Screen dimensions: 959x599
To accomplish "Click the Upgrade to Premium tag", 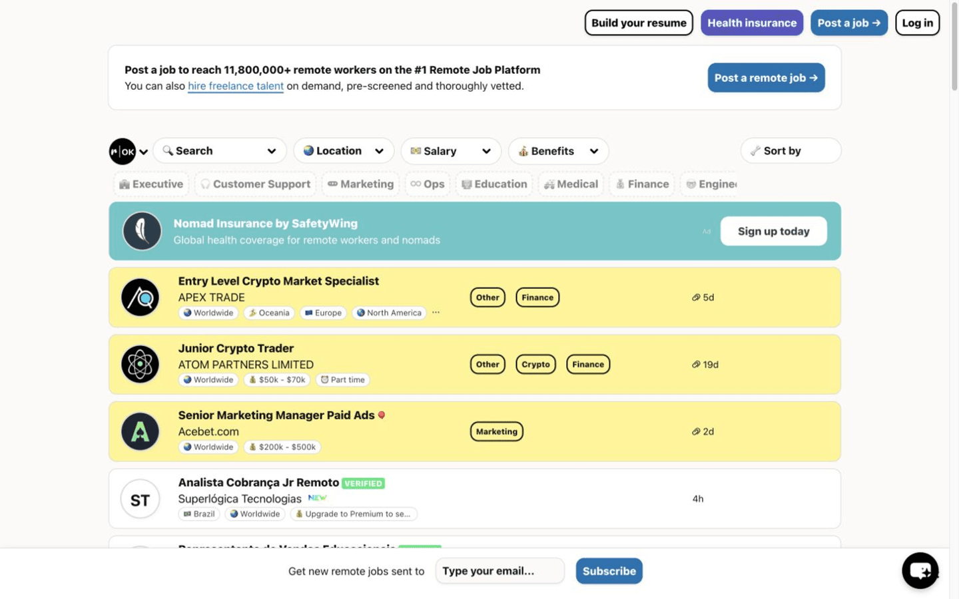I will click(x=354, y=514).
